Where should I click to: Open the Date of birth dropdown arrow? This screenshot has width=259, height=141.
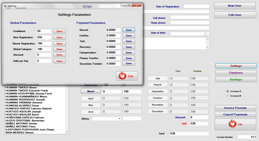tap(208, 34)
